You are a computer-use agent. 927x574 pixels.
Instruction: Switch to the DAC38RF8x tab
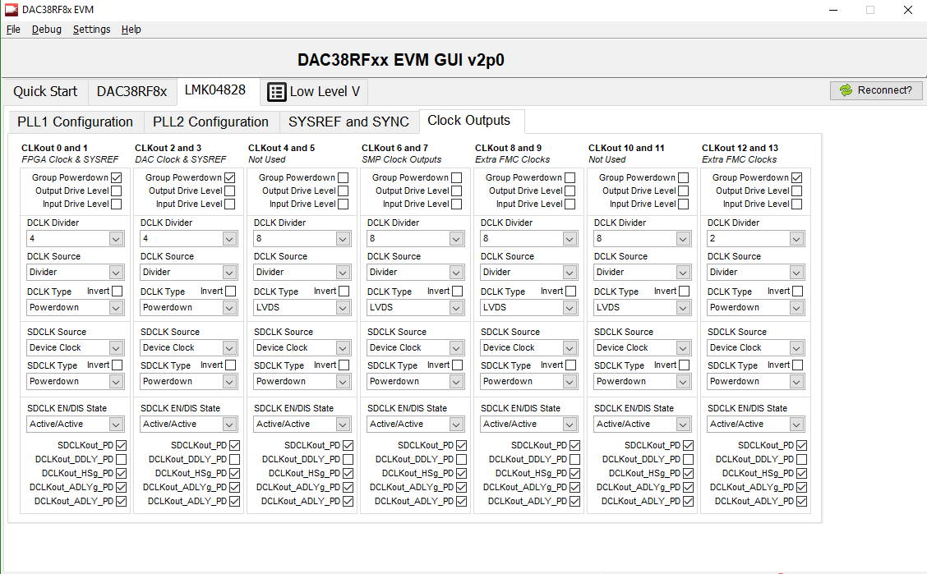(131, 91)
